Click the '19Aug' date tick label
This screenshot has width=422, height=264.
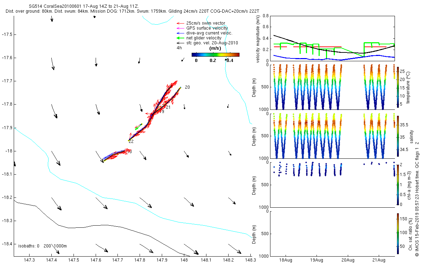click(x=316, y=260)
